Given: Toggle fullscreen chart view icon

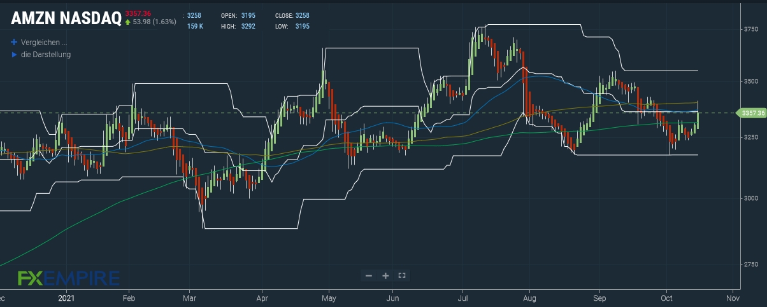Looking at the screenshot, I should tap(402, 275).
